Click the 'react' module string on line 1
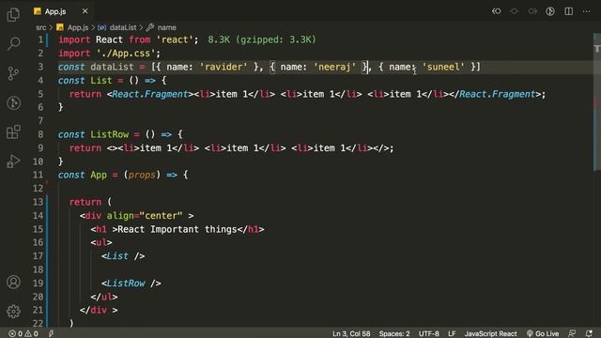601x338 pixels. point(175,39)
